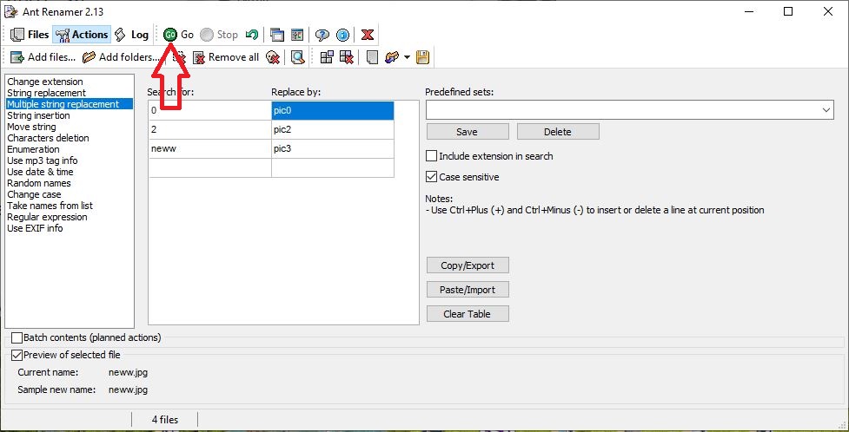Toggle Batch contents (planned actions) checkbox
The height and width of the screenshot is (432, 849).
tap(17, 337)
